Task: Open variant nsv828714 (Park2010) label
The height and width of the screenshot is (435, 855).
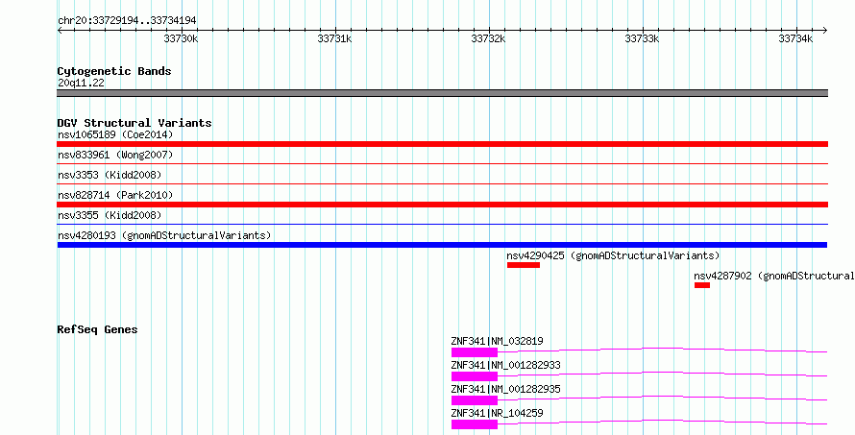Action: click(x=115, y=195)
